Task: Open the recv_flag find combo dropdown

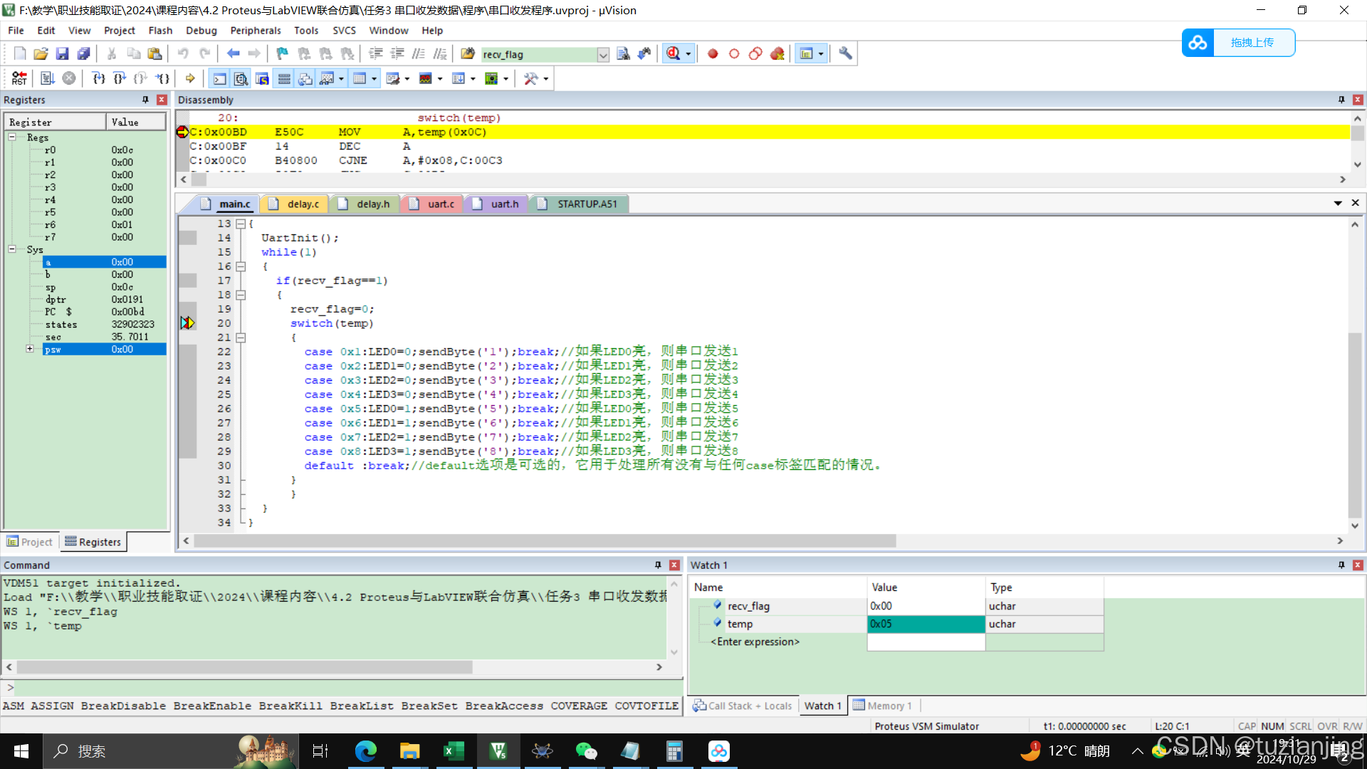Action: tap(603, 55)
